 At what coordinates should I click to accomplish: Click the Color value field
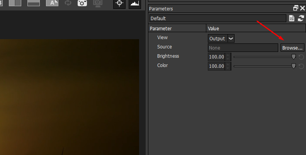(x=216, y=66)
